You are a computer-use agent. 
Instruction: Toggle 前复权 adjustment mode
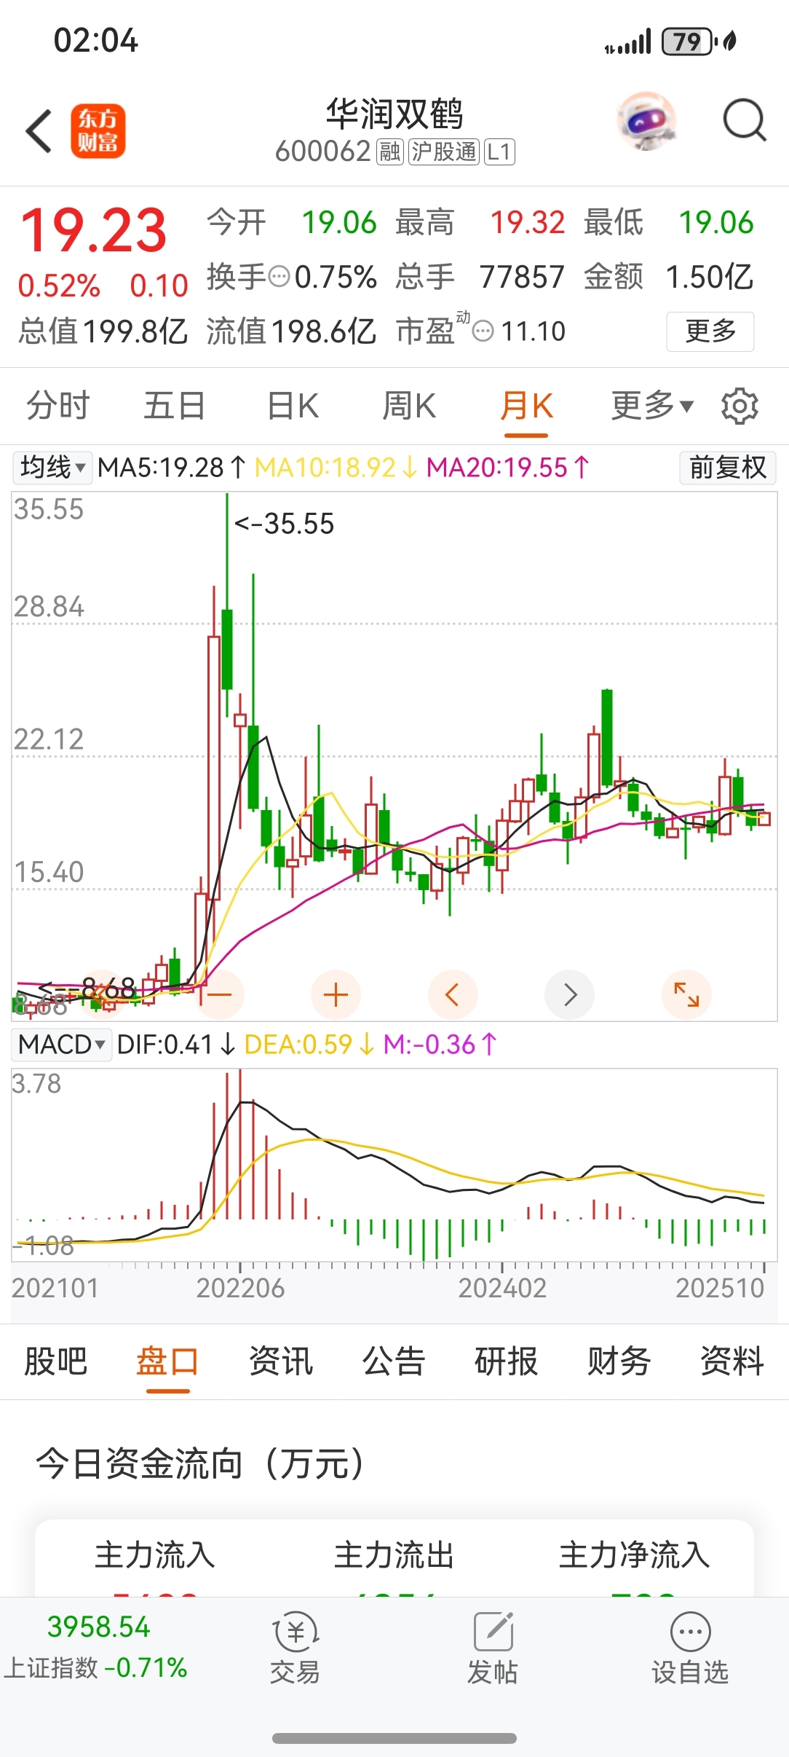point(728,468)
